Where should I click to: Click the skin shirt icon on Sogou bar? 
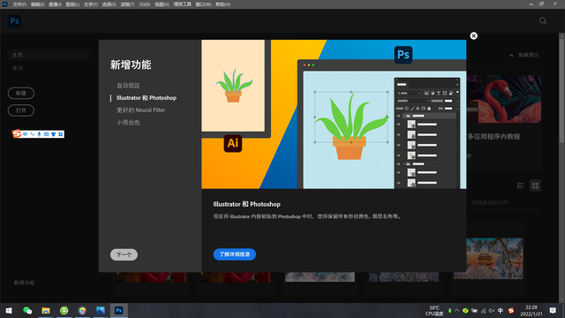(x=53, y=134)
